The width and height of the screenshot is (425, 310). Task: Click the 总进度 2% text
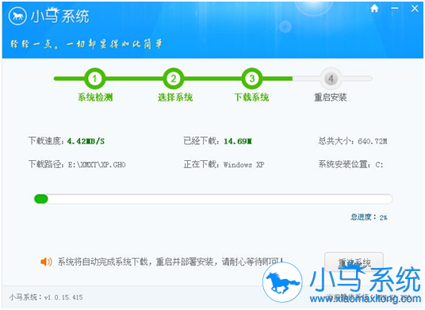click(x=369, y=217)
